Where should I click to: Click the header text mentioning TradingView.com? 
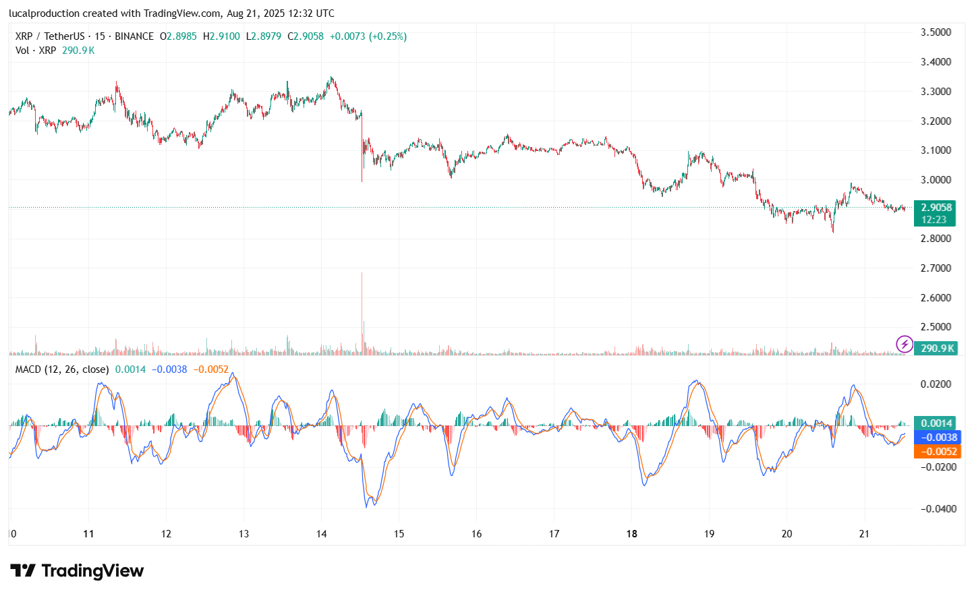(171, 13)
